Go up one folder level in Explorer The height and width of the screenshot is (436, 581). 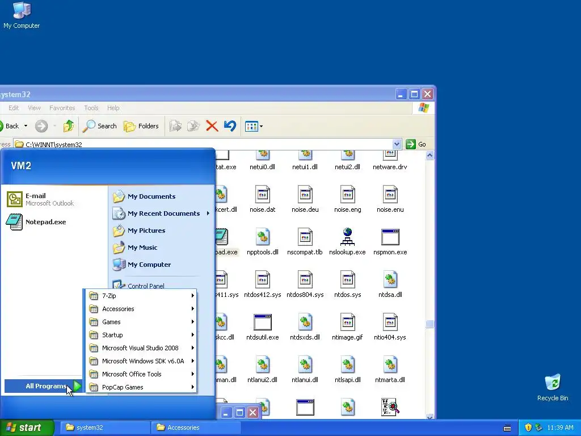click(x=69, y=126)
